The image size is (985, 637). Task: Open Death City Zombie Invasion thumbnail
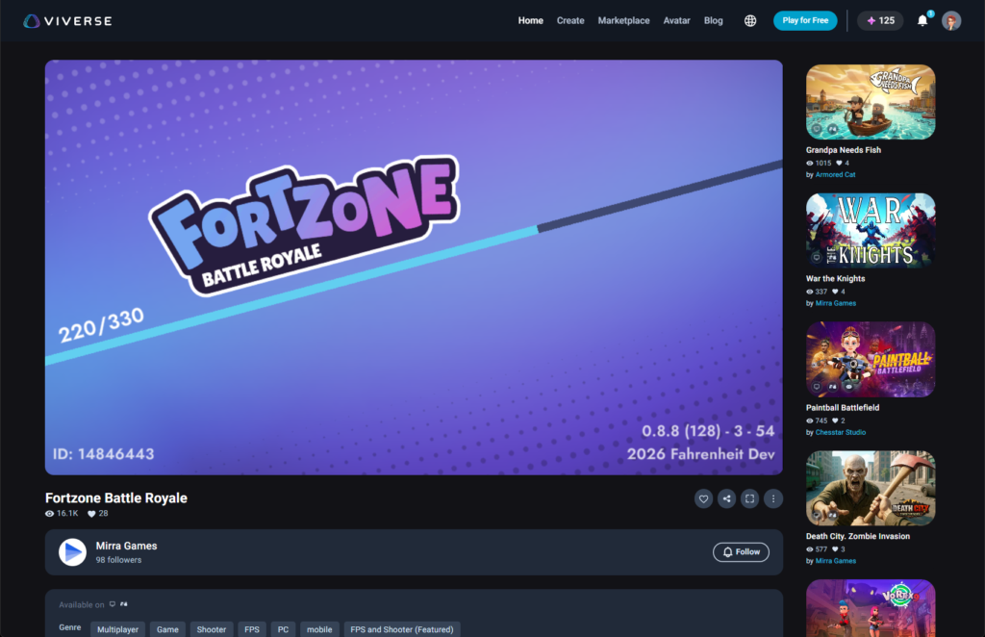coord(871,488)
